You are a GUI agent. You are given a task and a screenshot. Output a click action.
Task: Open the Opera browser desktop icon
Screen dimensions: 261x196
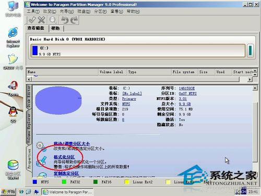point(13,88)
